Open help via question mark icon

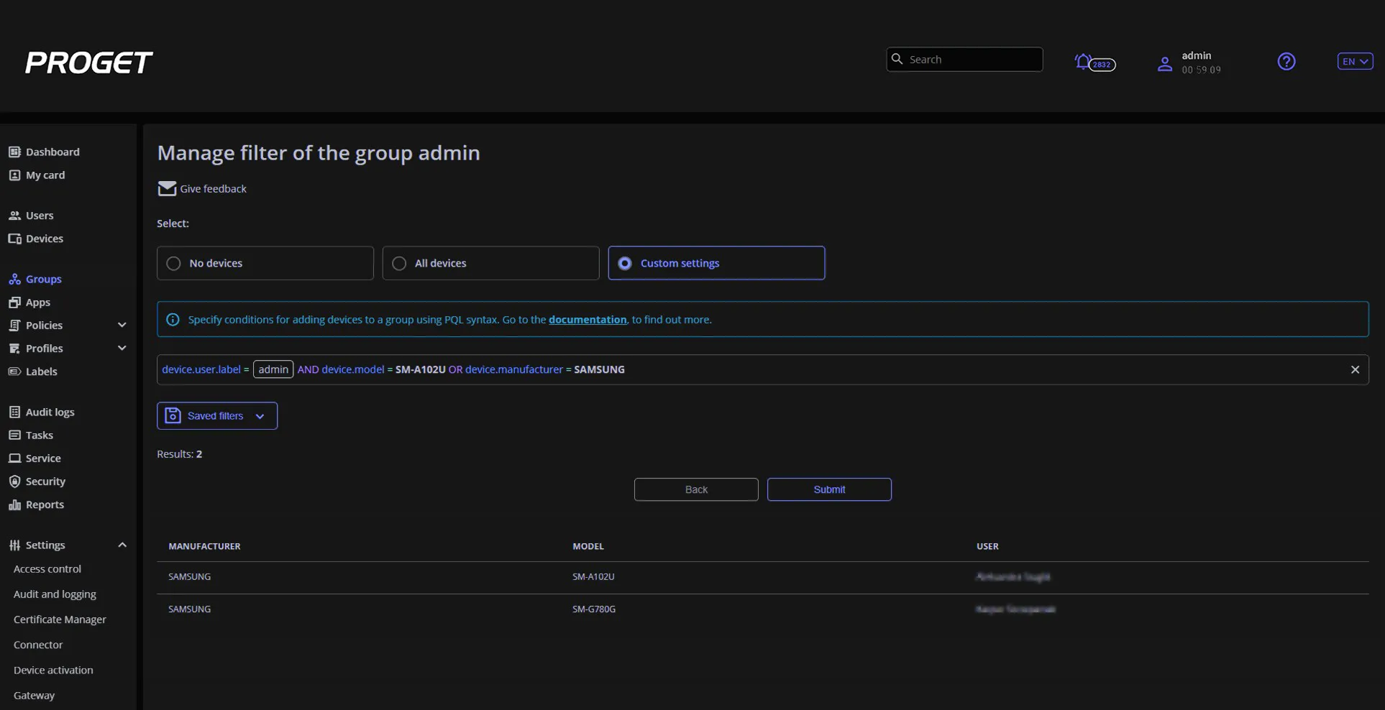point(1286,62)
